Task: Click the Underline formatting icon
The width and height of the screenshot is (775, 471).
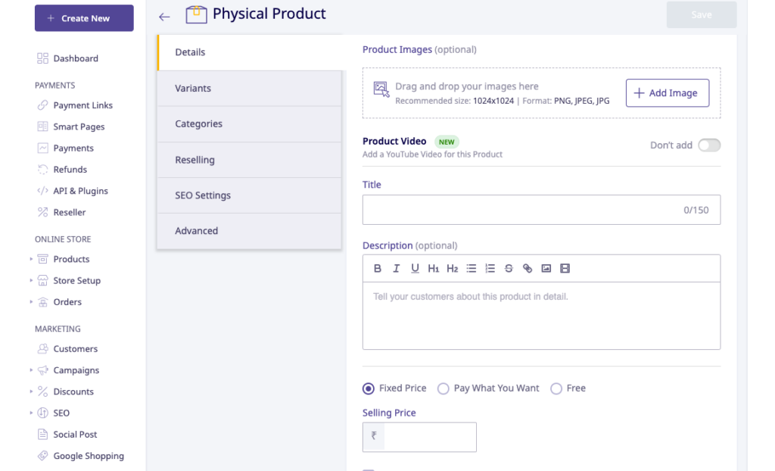Action: tap(415, 269)
